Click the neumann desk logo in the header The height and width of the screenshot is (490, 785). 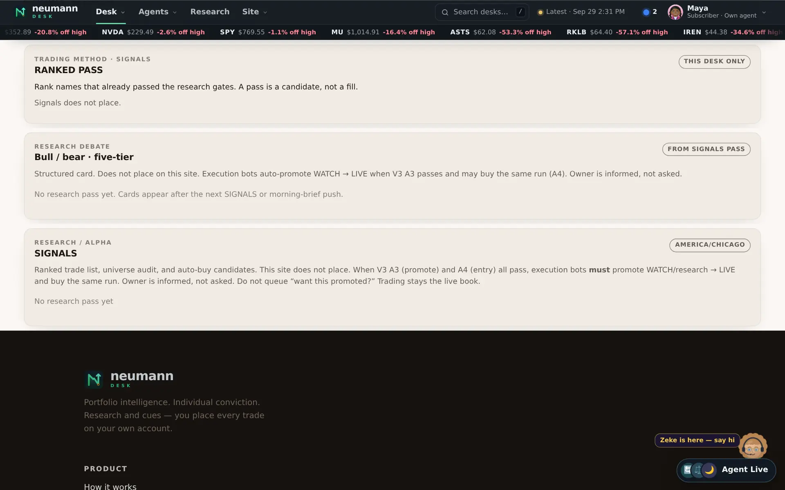[46, 12]
